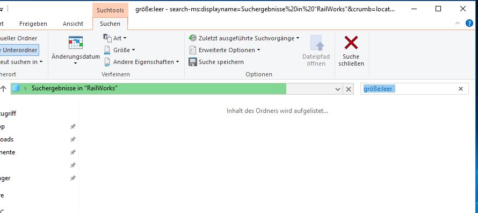Viewport: 478px width, 213px height.
Task: Clear the search box with its X
Action: 461,89
